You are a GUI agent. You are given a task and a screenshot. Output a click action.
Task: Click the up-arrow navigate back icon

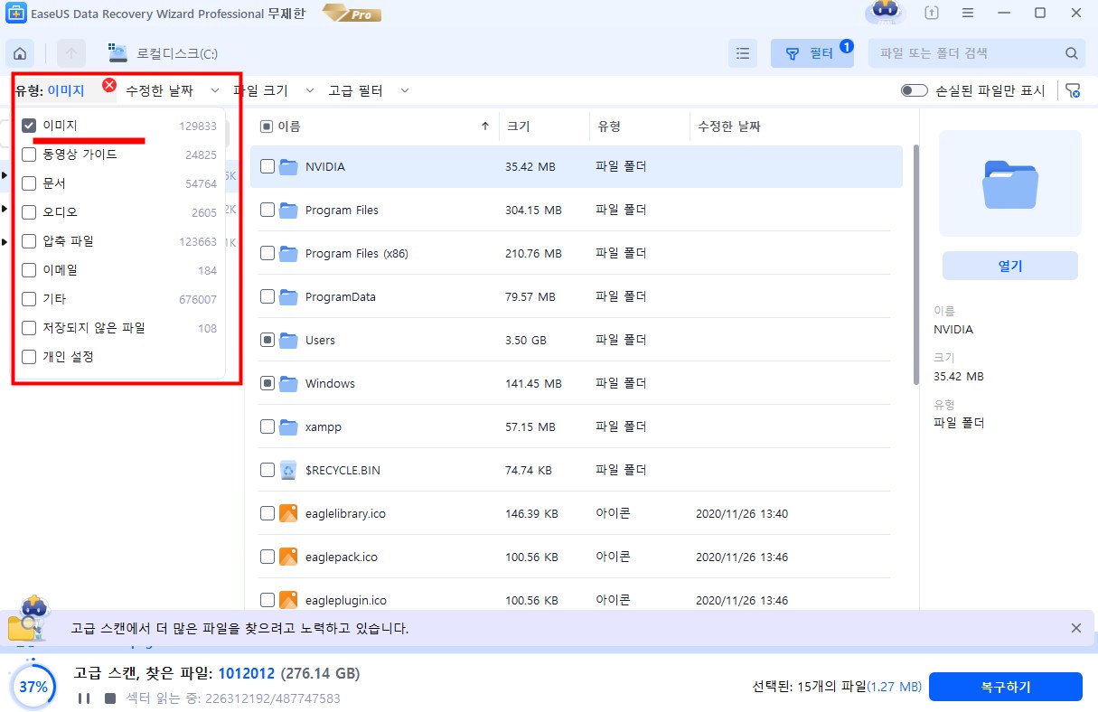[71, 53]
